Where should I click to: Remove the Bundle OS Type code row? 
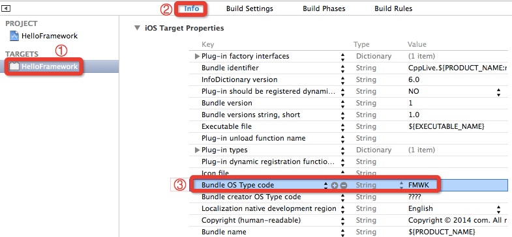[x=344, y=185]
